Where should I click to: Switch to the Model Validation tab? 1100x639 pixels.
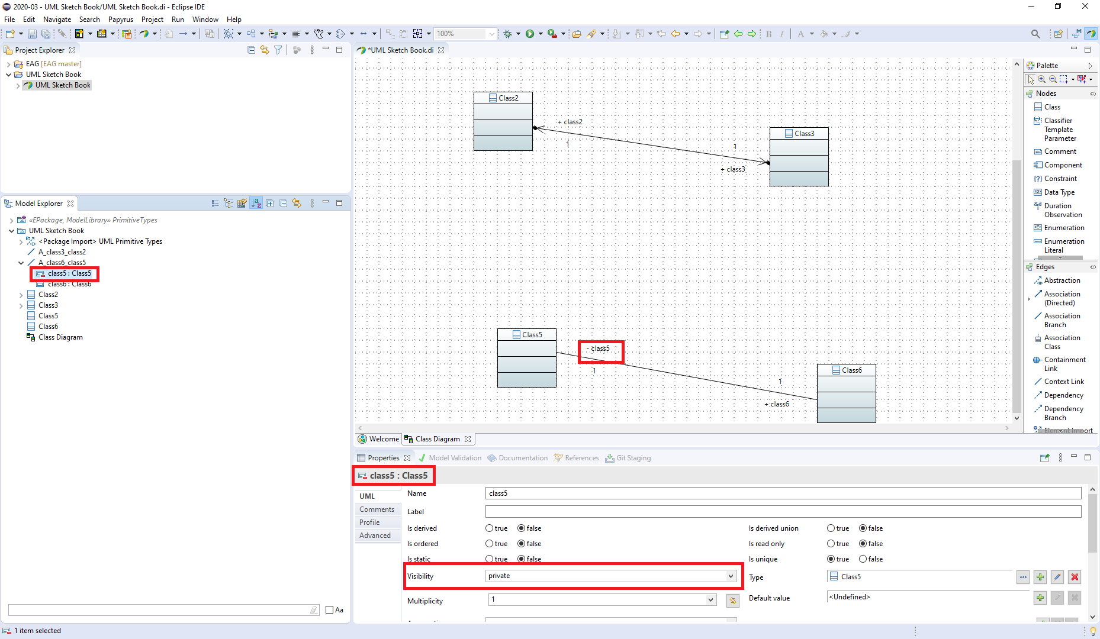[449, 457]
